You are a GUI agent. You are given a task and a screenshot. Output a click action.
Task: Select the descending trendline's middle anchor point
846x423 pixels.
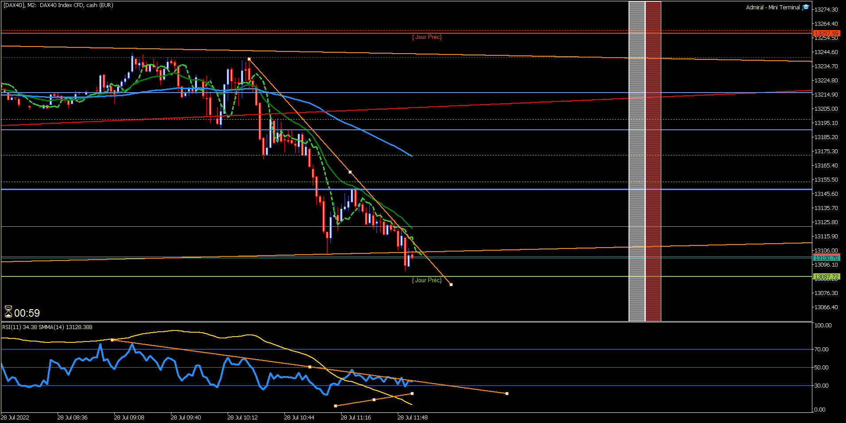click(x=350, y=172)
